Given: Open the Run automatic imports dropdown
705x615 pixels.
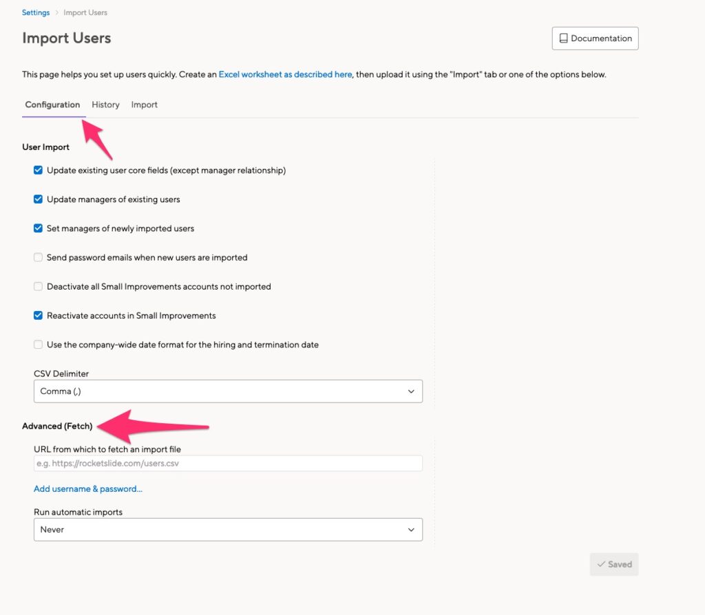Looking at the screenshot, I should point(228,530).
